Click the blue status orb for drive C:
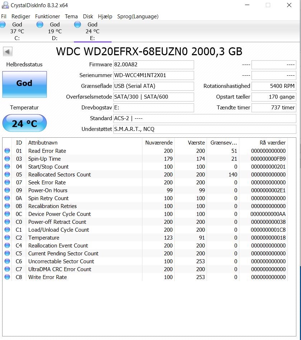The height and width of the screenshot is (340, 301). pos(3,24)
